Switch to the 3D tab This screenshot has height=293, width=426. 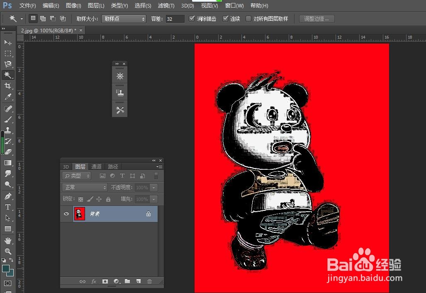tap(66, 166)
